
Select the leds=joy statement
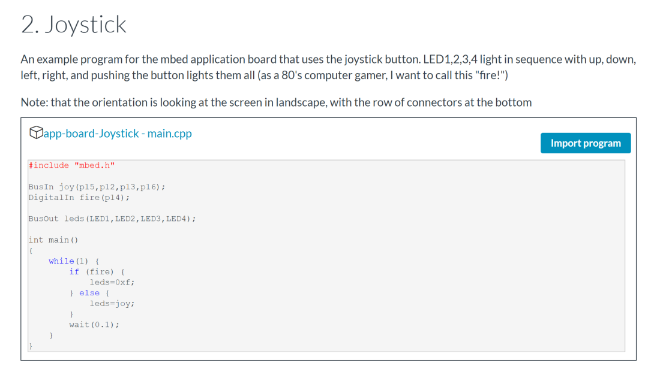coord(112,303)
